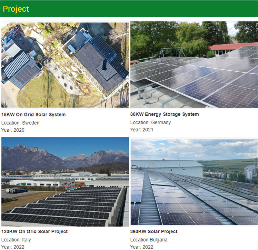258x250 pixels.
Task: Select 'Location: Sweden' text
Action: pyautogui.click(x=20, y=123)
